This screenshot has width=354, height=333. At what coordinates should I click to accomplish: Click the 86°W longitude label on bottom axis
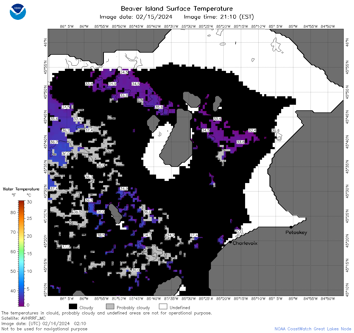pyautogui.click(x=84, y=299)
